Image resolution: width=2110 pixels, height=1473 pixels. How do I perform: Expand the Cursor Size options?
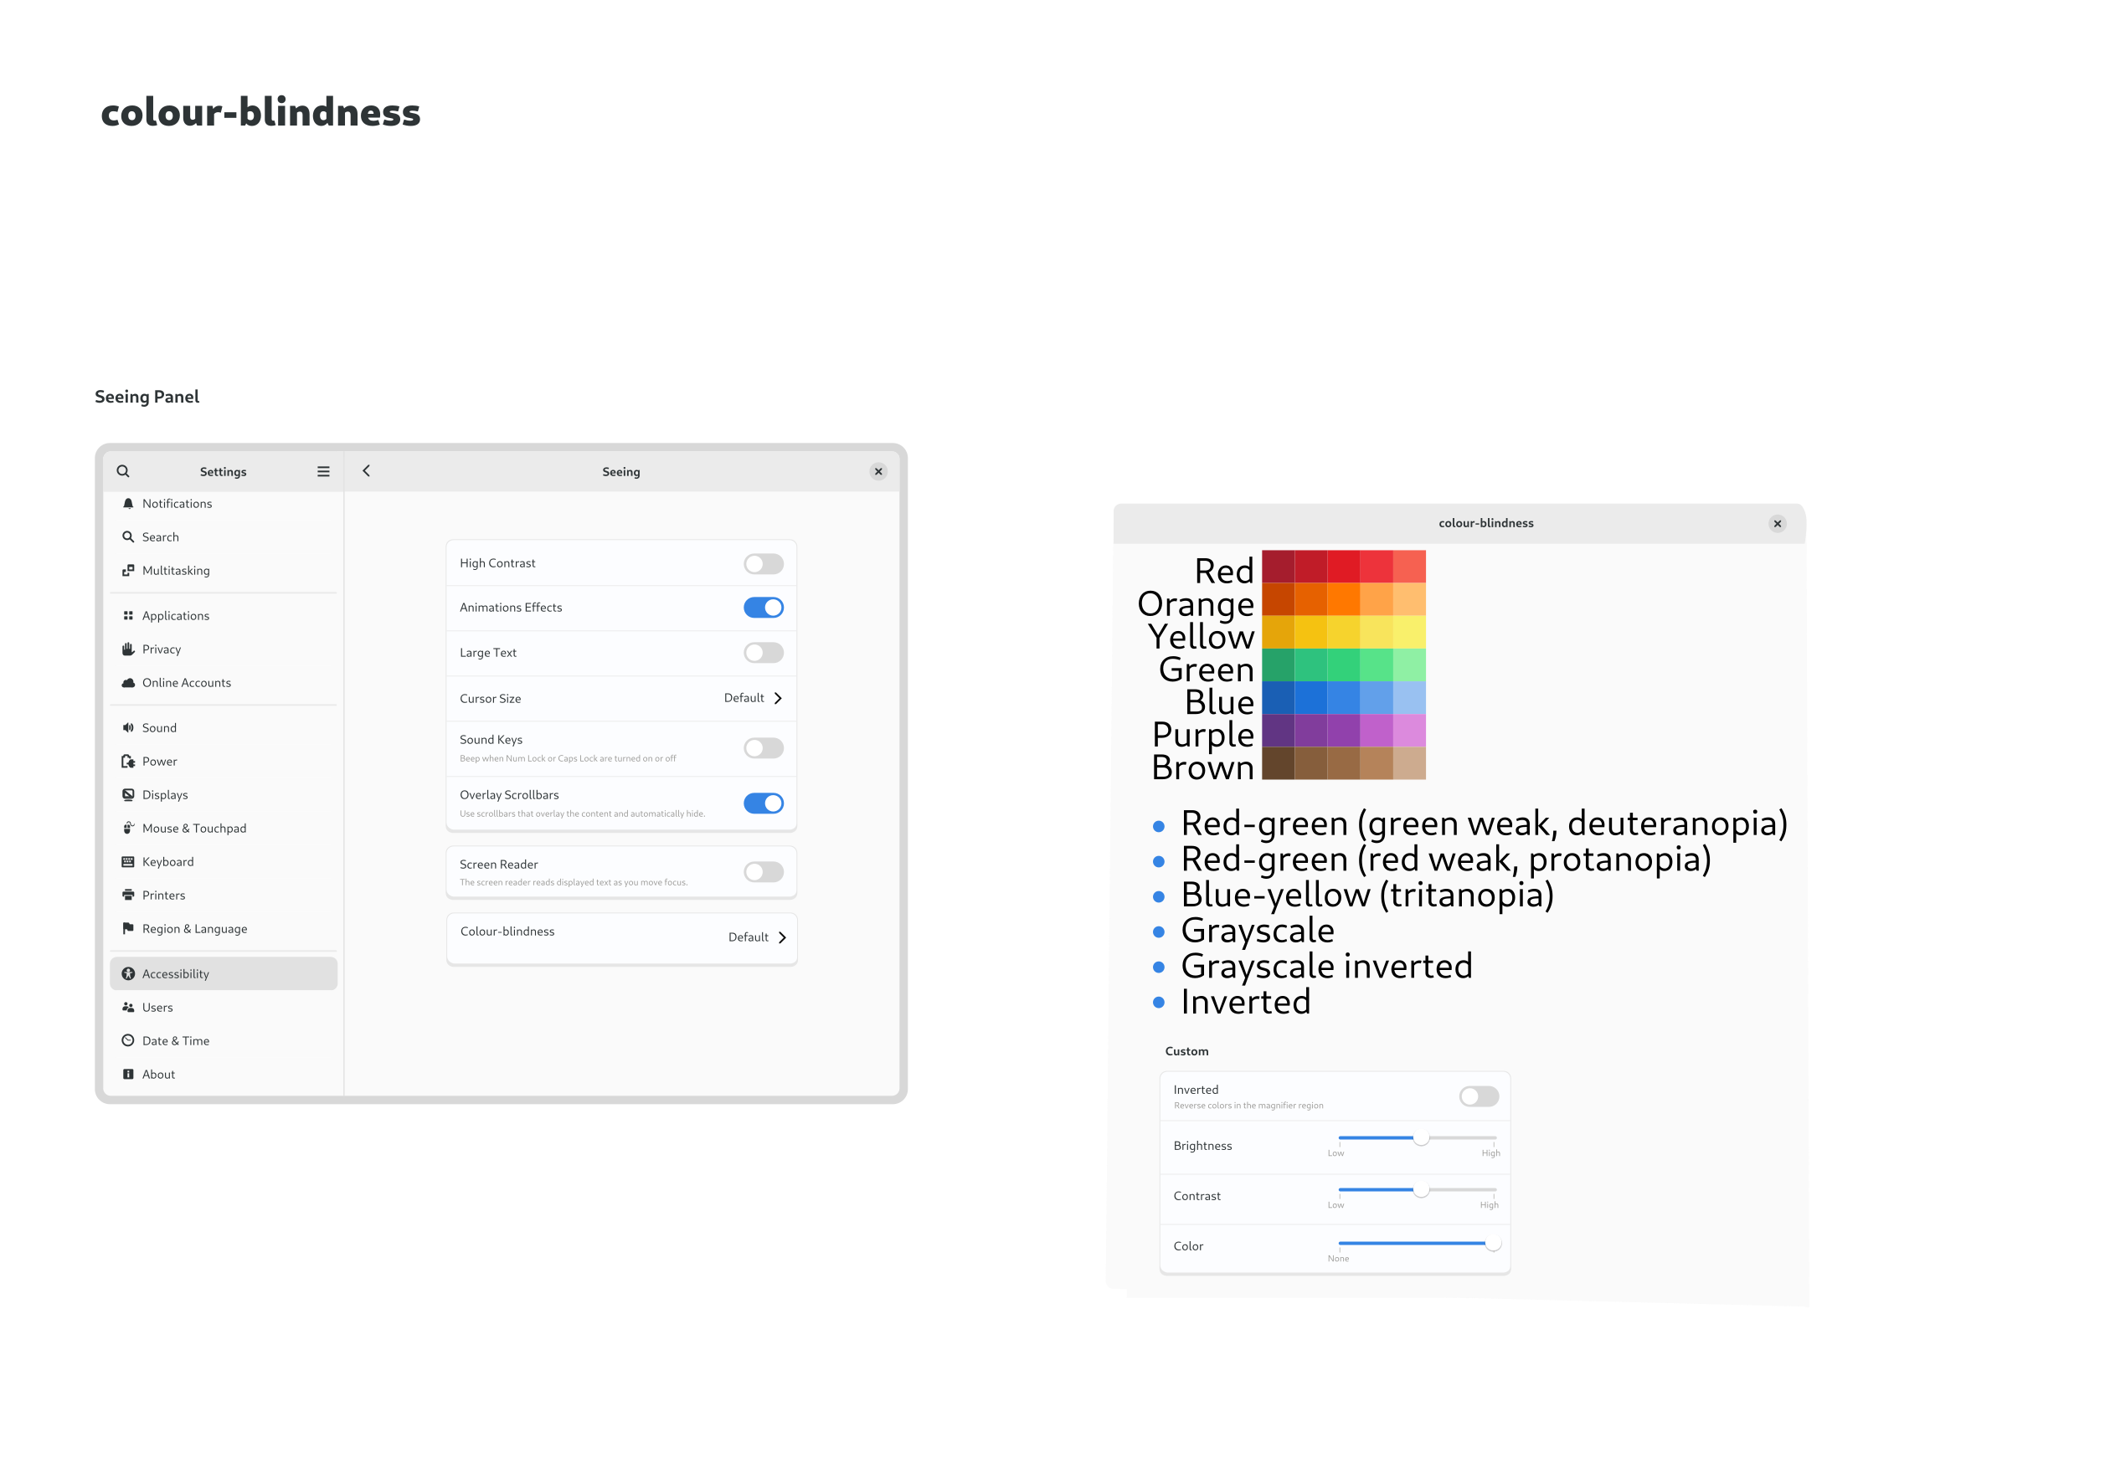point(779,698)
